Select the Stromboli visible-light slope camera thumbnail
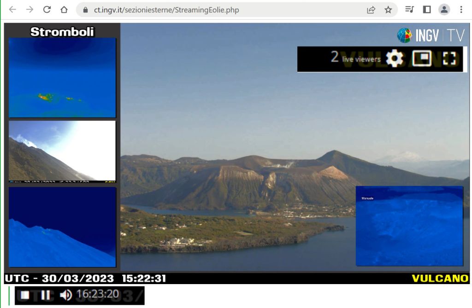Viewport: 472px width, 308px height. point(62,151)
